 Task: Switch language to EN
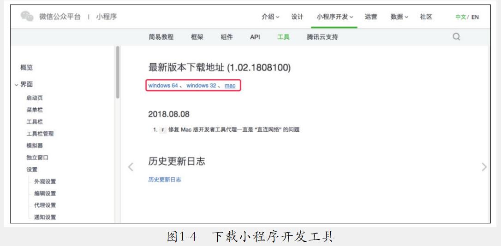[x=475, y=17]
